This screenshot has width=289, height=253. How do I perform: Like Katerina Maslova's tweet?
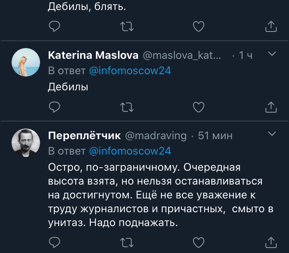(x=199, y=107)
